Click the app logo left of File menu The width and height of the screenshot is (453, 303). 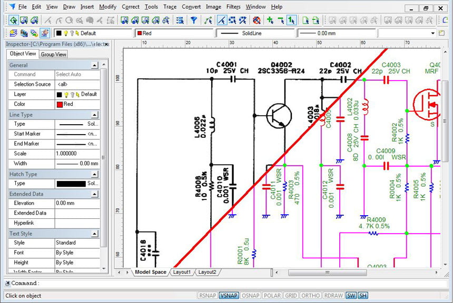pos(12,6)
